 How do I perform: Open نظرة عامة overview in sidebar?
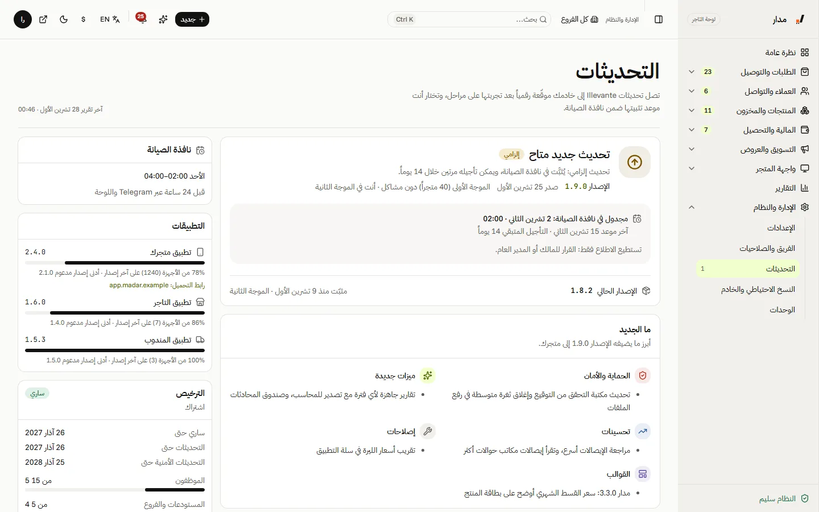pos(748,52)
